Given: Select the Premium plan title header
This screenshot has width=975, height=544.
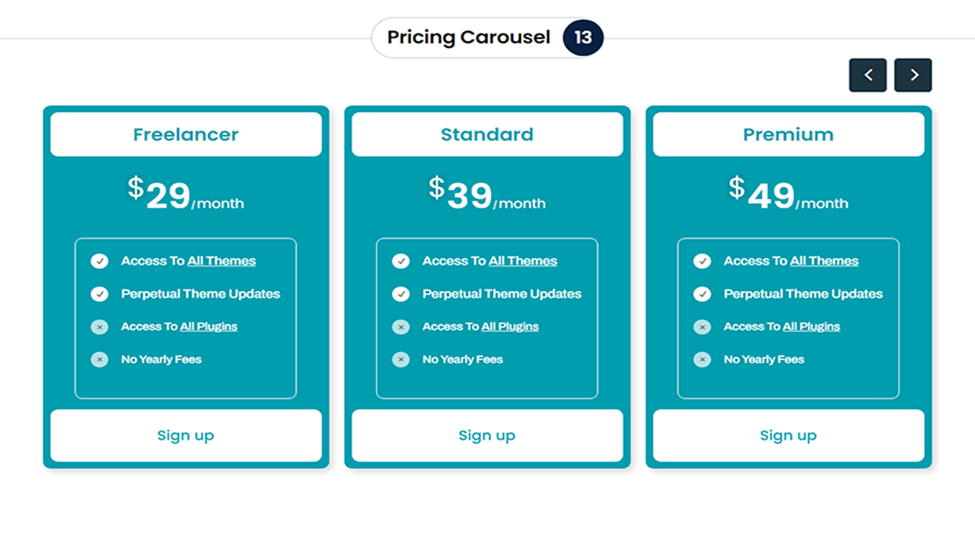Looking at the screenshot, I should [x=788, y=134].
